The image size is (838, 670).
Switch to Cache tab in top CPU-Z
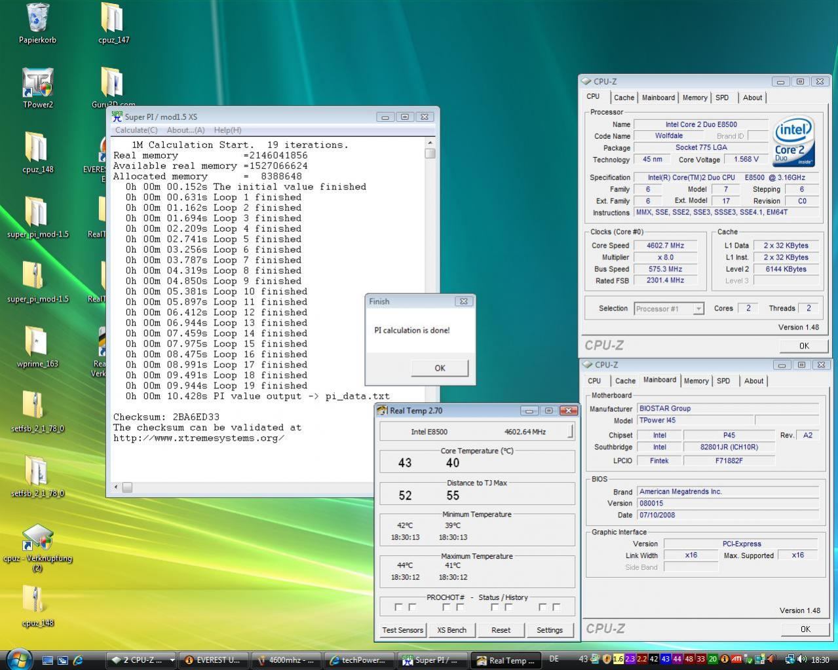624,98
